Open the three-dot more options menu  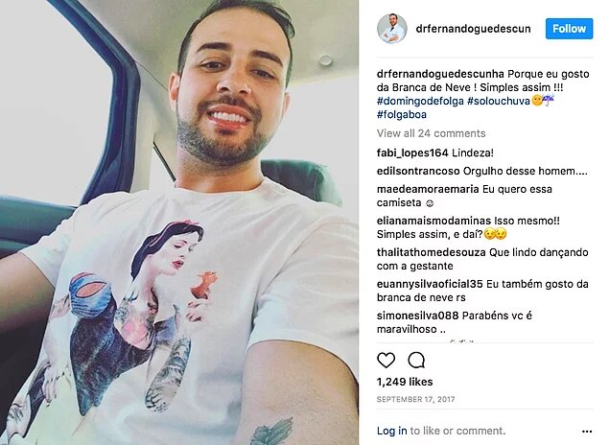587,432
